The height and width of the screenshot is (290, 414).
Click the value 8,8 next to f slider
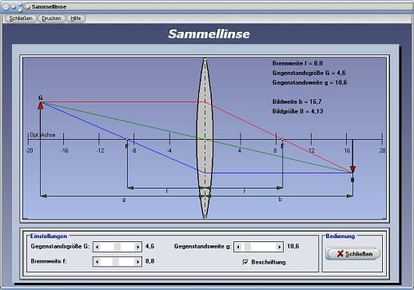tap(149, 261)
